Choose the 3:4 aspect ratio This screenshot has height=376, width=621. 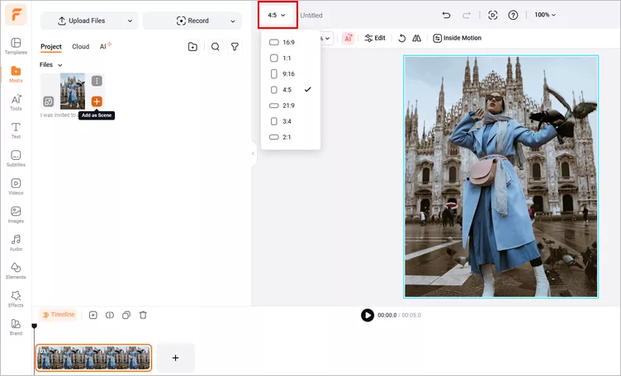pyautogui.click(x=291, y=121)
